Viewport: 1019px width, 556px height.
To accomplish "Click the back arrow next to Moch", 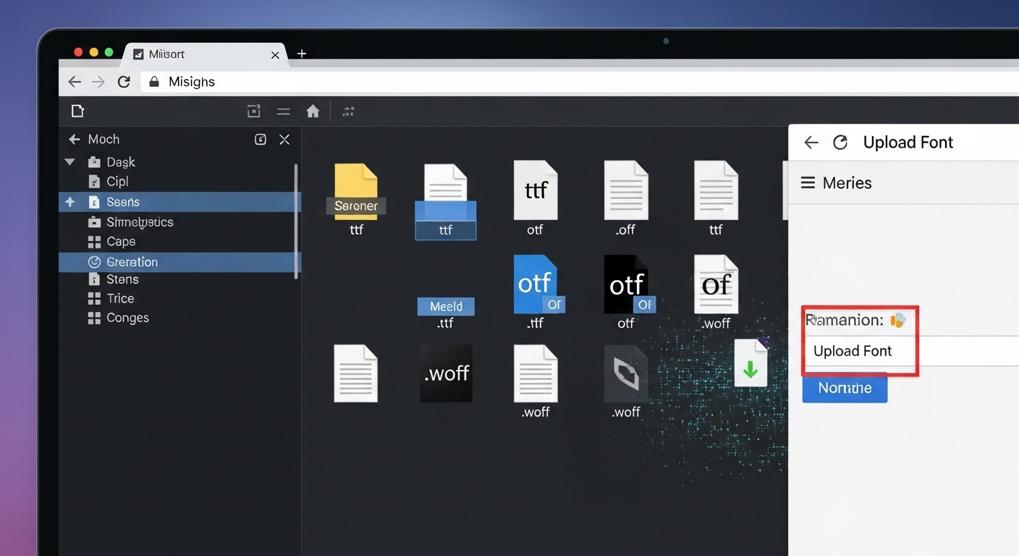I will 74,140.
